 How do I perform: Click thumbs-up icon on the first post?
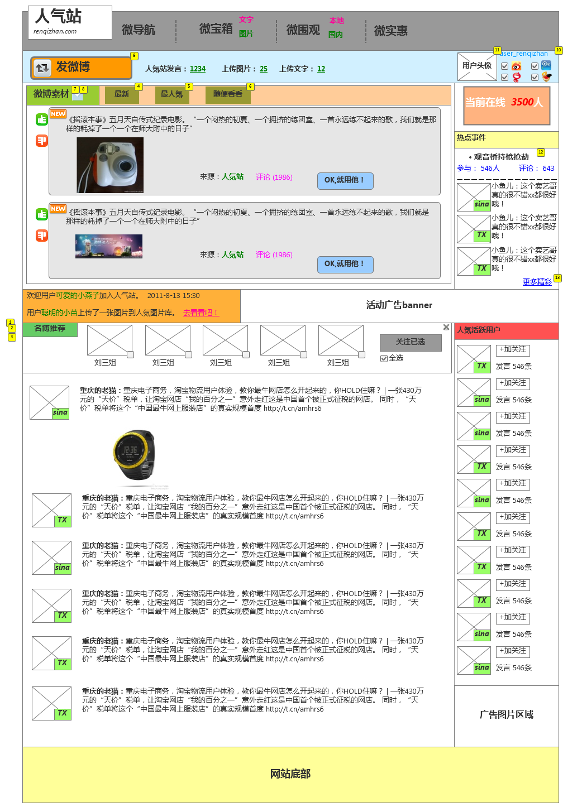42,119
